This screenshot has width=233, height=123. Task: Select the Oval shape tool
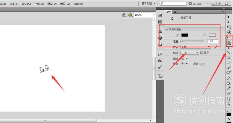point(229,57)
